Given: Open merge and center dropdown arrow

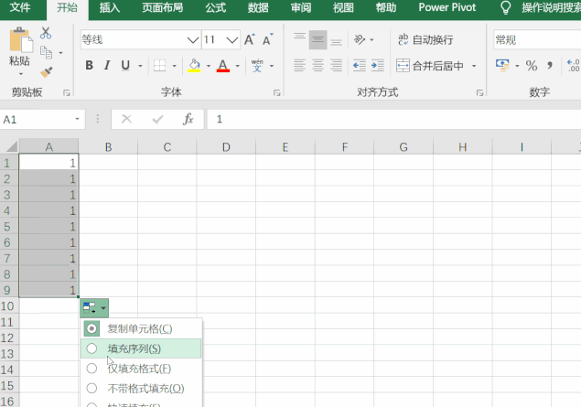Looking at the screenshot, I should click(x=474, y=66).
